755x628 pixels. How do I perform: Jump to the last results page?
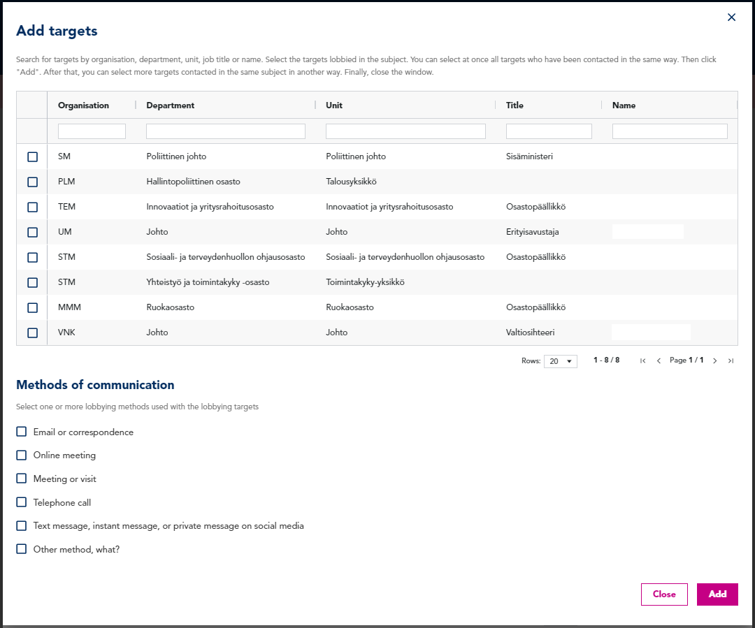(x=731, y=361)
